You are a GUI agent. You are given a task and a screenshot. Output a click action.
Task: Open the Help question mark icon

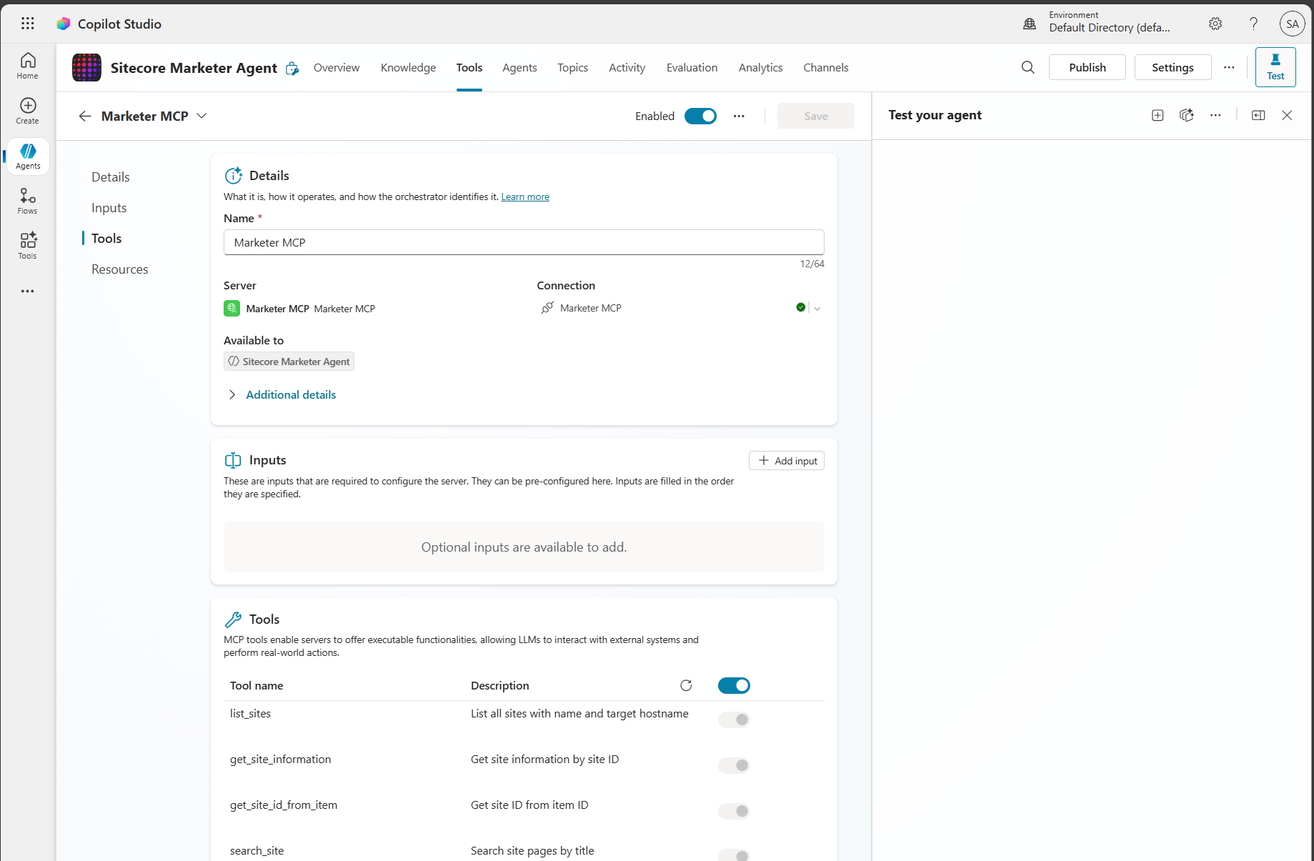click(1253, 24)
